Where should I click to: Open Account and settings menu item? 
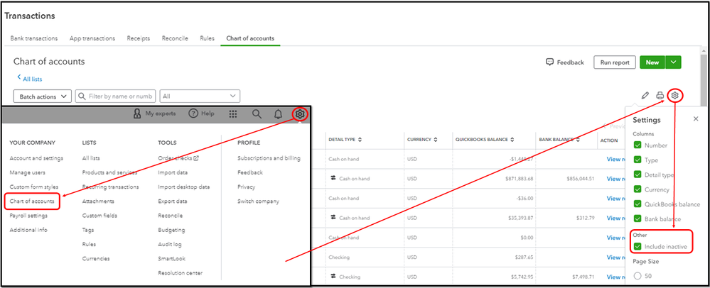pyautogui.click(x=36, y=158)
